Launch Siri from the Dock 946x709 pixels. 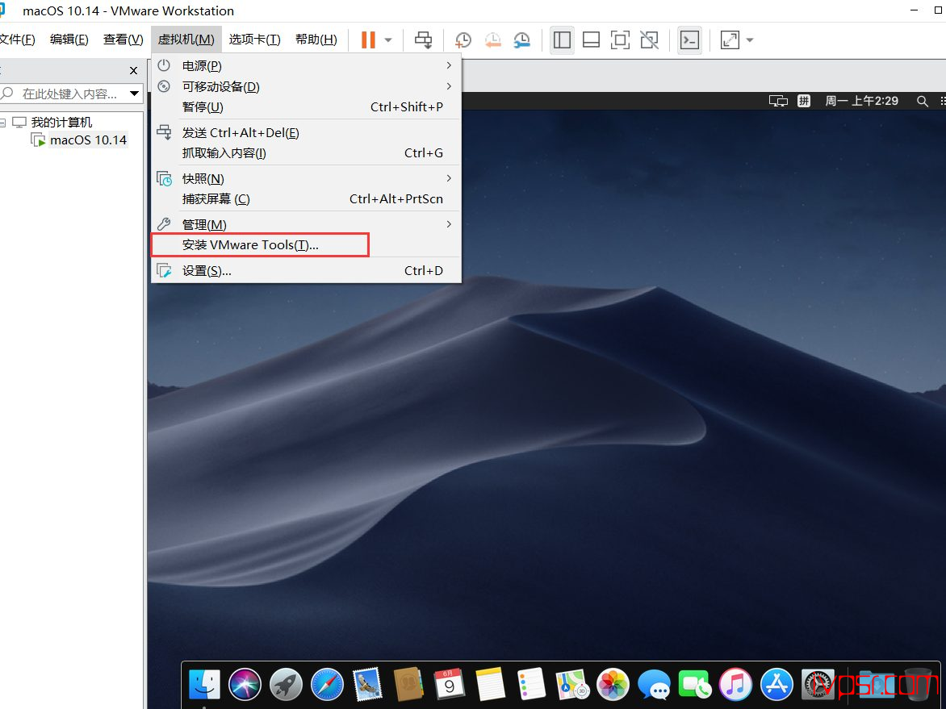coord(245,685)
